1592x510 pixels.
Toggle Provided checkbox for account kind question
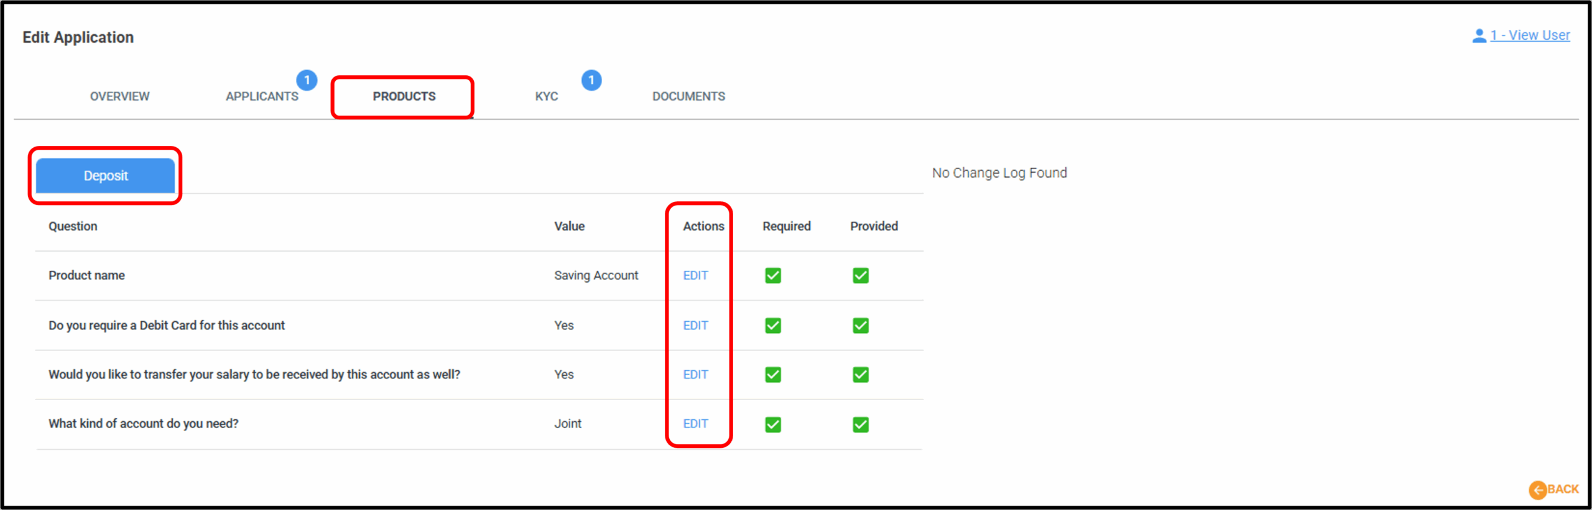860,424
